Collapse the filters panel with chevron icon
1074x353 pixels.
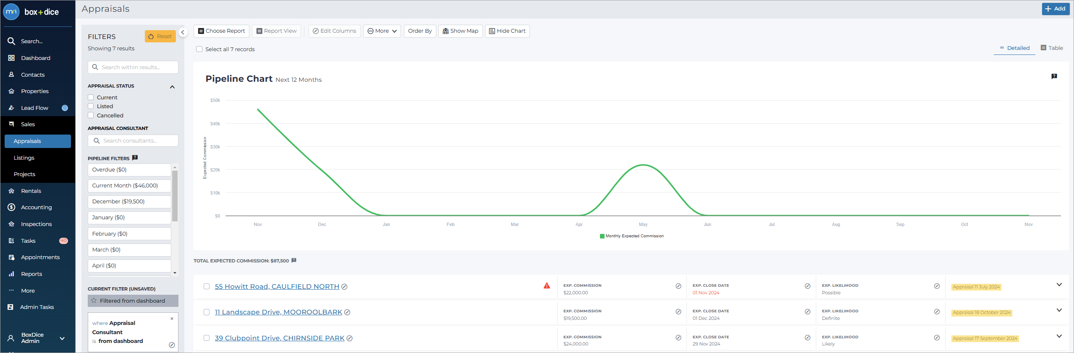coord(183,32)
